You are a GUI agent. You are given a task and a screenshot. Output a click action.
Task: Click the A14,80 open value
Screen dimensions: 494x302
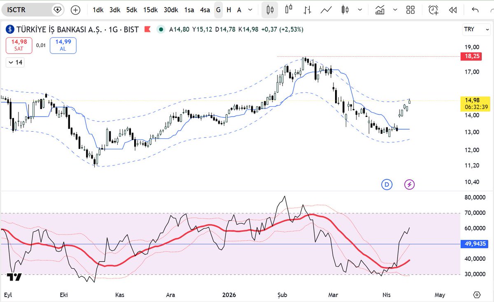pyautogui.click(x=179, y=29)
